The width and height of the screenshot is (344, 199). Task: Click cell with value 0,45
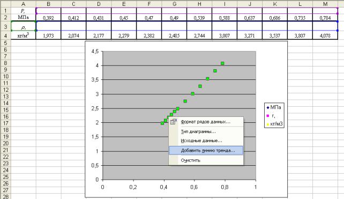[x=124, y=18]
